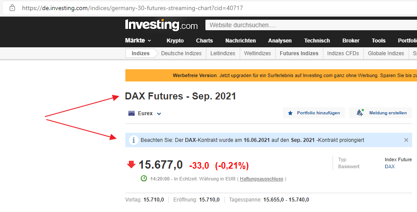Click the Eurex EU flag icon
Viewport: 417px width, 212px height.
pyautogui.click(x=132, y=113)
